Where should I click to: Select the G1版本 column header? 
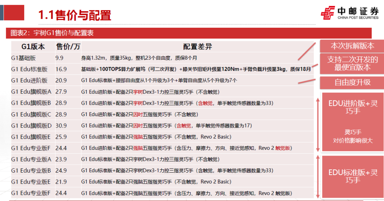[33, 47]
